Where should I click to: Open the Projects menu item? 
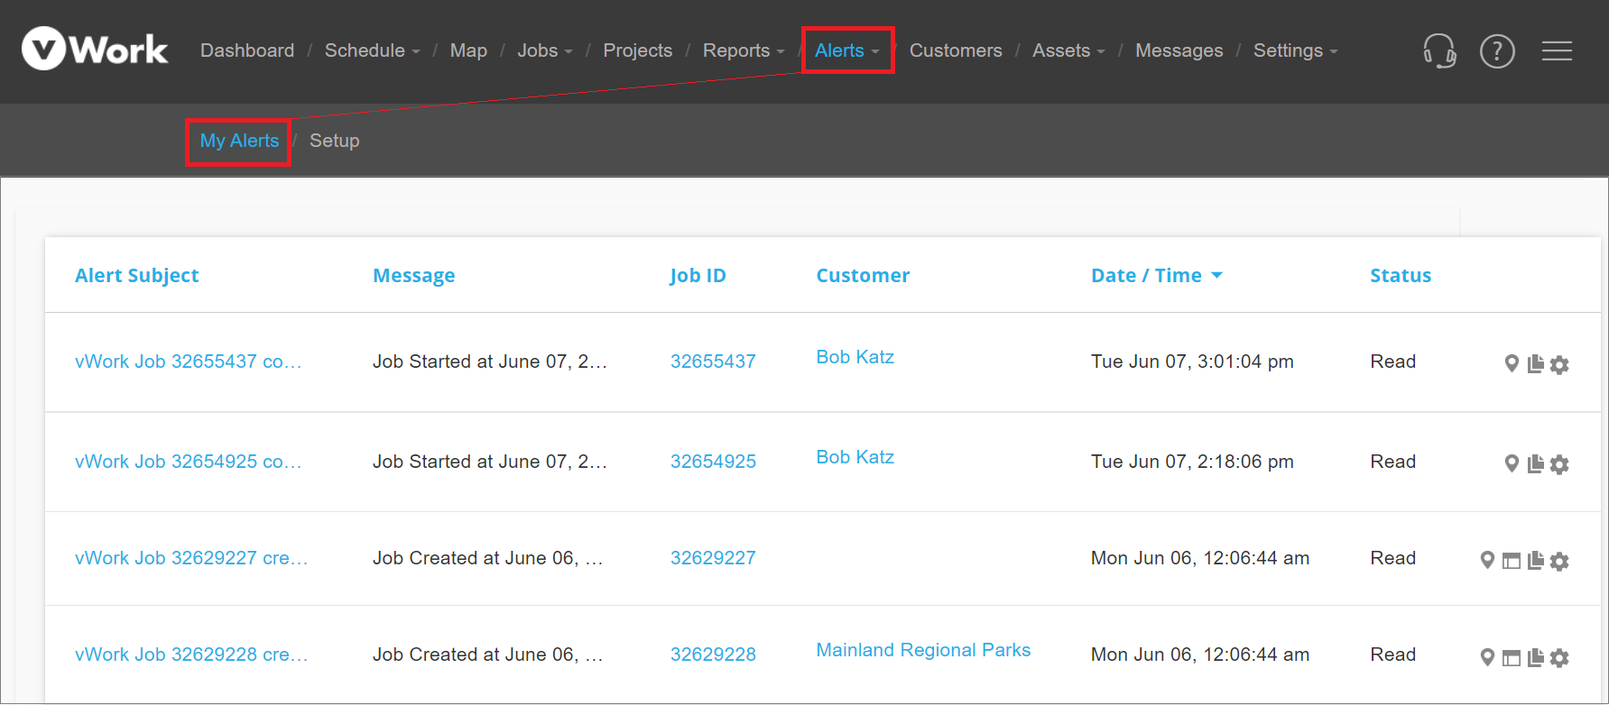coord(638,50)
